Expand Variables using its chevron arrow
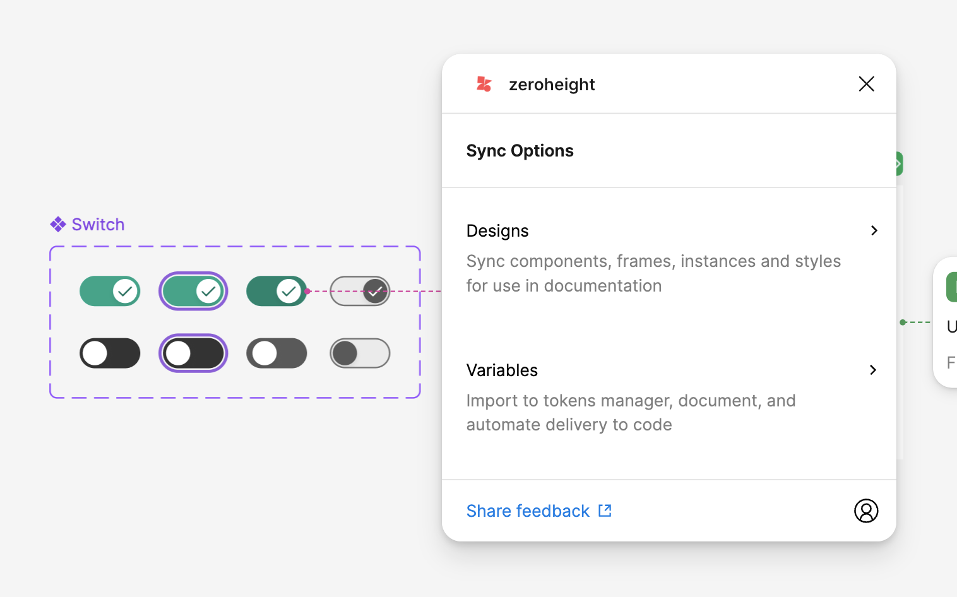 tap(873, 370)
